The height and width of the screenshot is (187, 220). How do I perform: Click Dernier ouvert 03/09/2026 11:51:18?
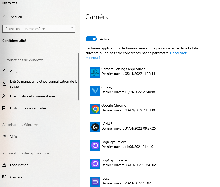[128, 110]
